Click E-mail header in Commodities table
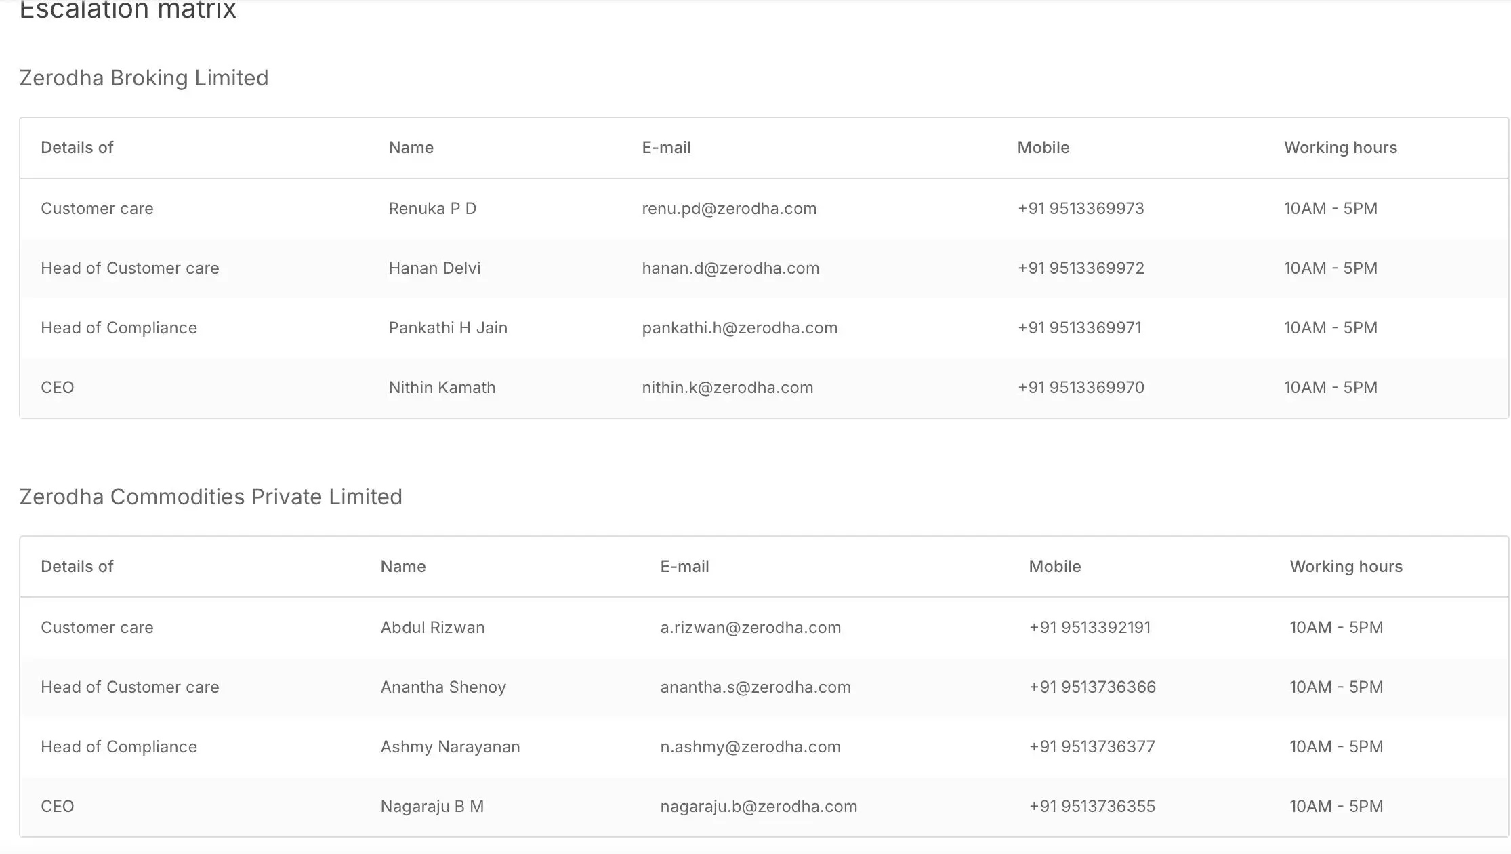1511x854 pixels. 684,567
